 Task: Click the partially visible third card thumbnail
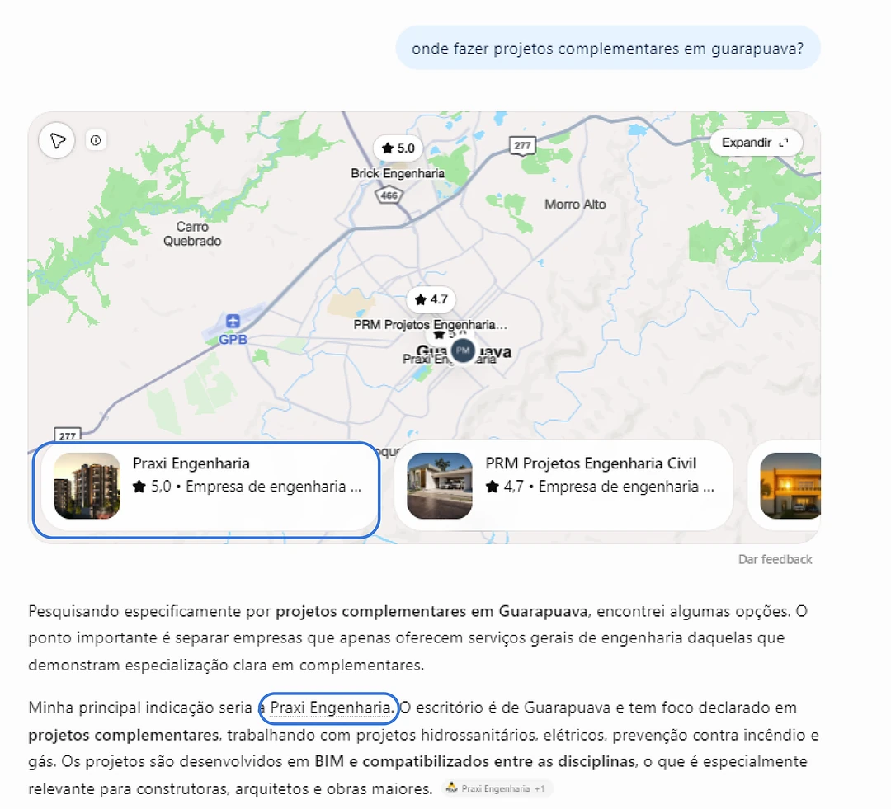(791, 486)
